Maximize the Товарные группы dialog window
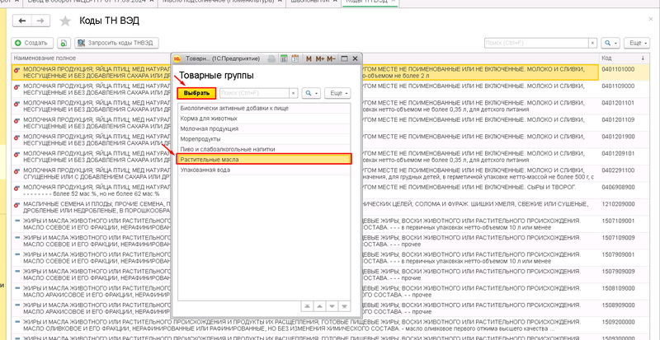 click(x=344, y=58)
